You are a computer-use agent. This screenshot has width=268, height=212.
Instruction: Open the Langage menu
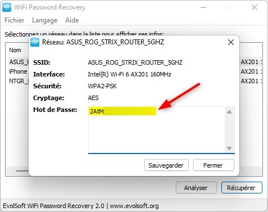(45, 20)
